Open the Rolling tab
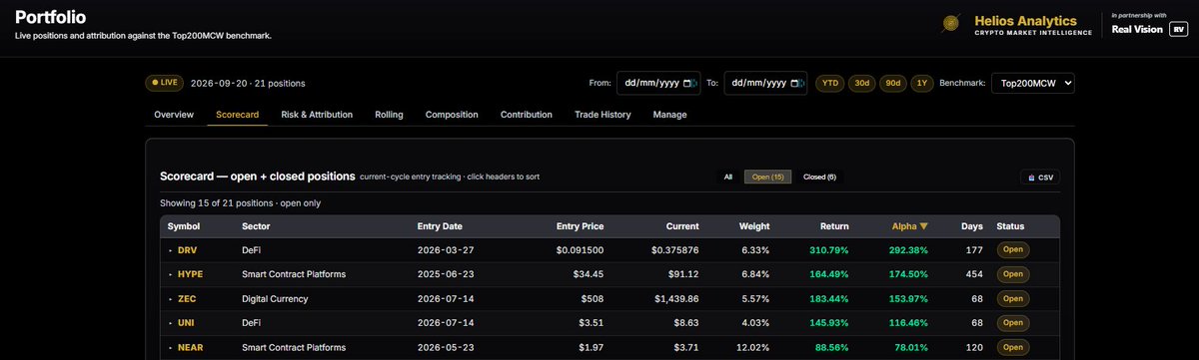The image size is (1199, 360). click(x=389, y=115)
